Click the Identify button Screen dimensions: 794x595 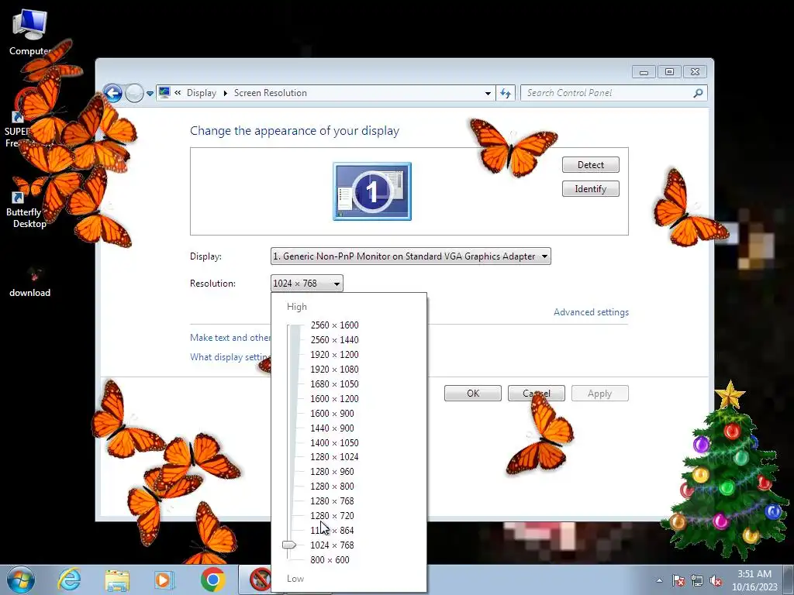[x=590, y=189]
